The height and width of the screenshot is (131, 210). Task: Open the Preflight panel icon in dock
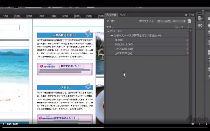click(x=200, y=18)
